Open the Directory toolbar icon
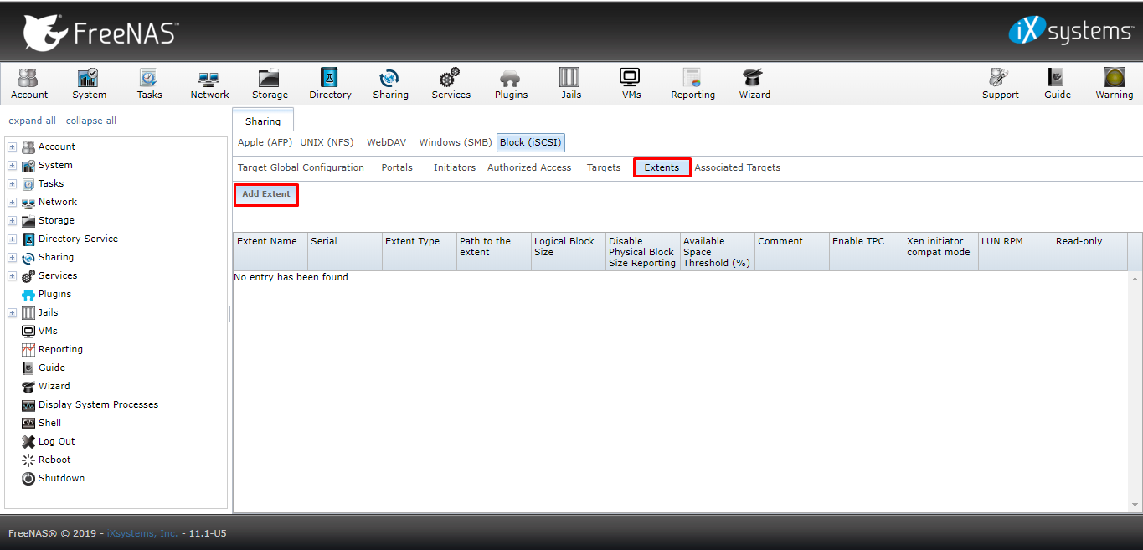Screen dimensions: 1143x550 (330, 84)
